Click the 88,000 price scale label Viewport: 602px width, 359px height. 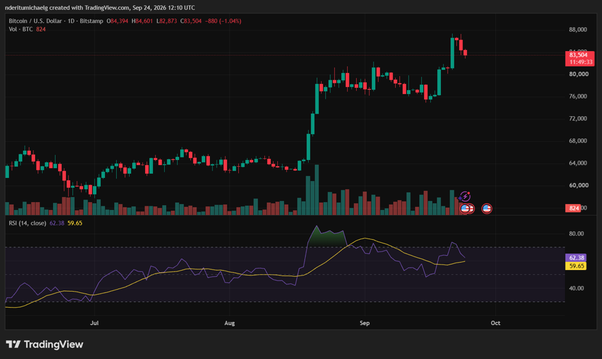tap(578, 30)
